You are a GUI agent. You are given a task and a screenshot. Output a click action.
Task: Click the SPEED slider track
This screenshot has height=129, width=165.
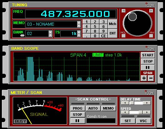point(136,112)
